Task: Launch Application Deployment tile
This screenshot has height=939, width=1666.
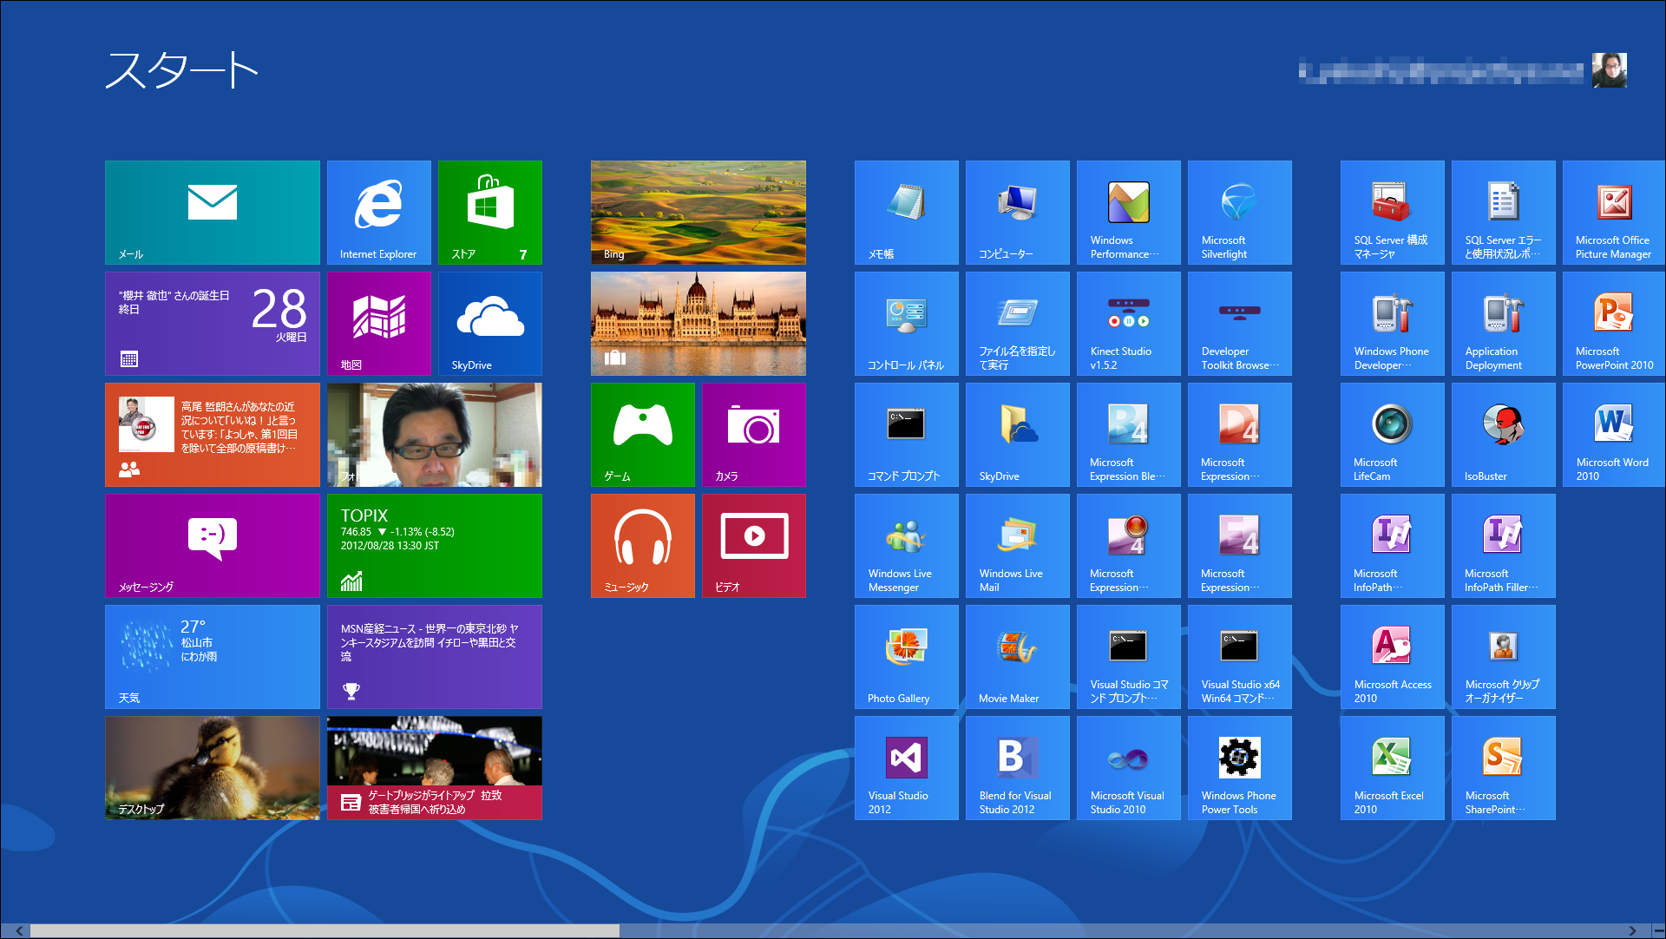Action: click(1504, 324)
